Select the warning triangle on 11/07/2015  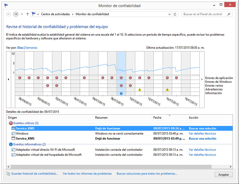140,90
